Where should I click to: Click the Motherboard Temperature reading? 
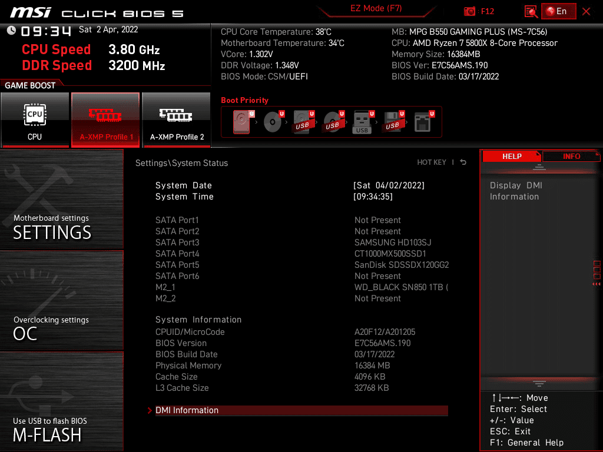[282, 43]
